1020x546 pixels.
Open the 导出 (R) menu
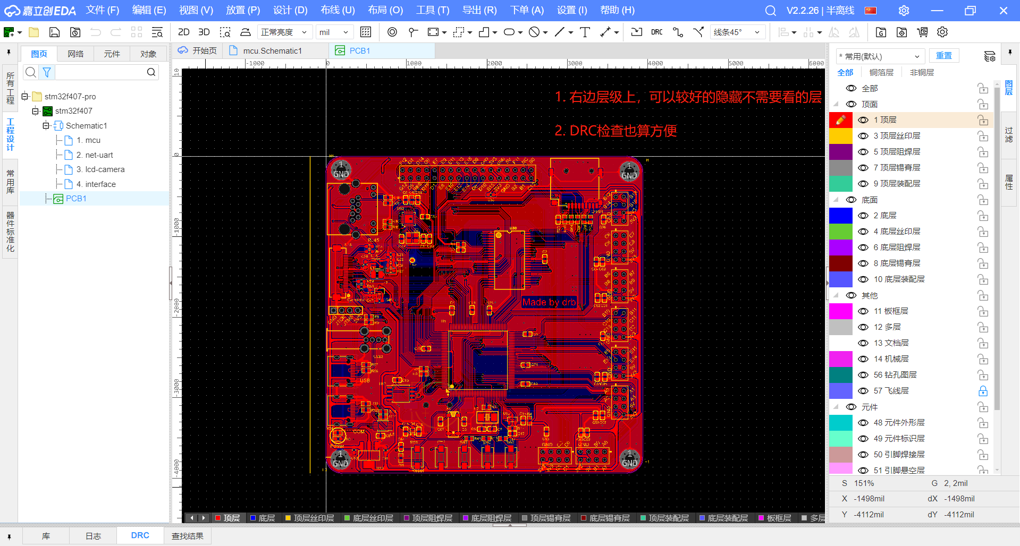tap(479, 11)
